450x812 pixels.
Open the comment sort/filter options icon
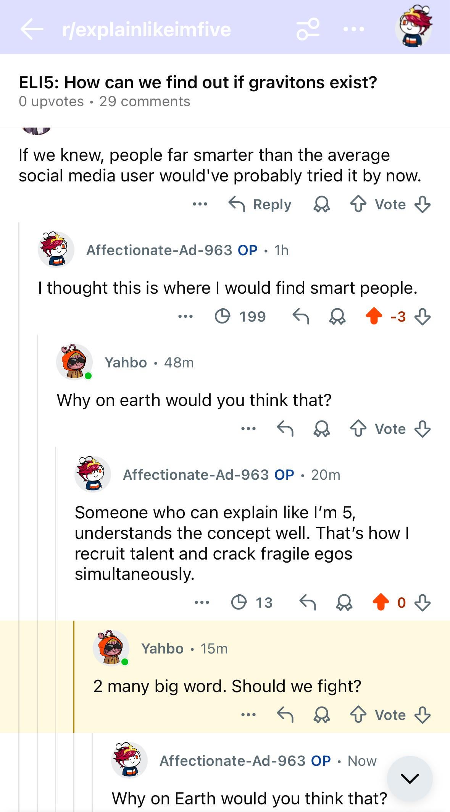[x=308, y=29]
